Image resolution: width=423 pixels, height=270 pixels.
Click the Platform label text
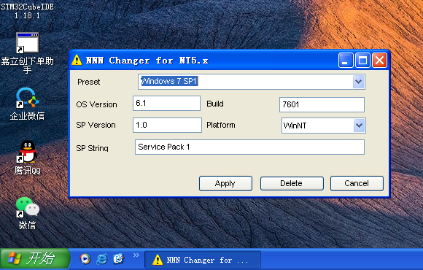221,125
